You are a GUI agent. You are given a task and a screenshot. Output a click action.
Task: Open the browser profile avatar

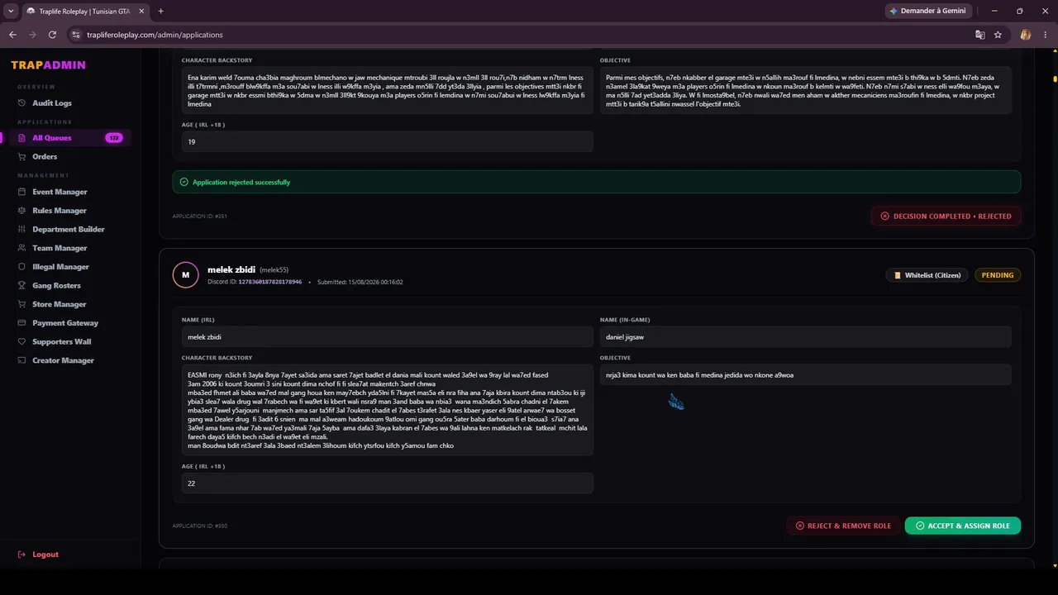click(x=1026, y=35)
